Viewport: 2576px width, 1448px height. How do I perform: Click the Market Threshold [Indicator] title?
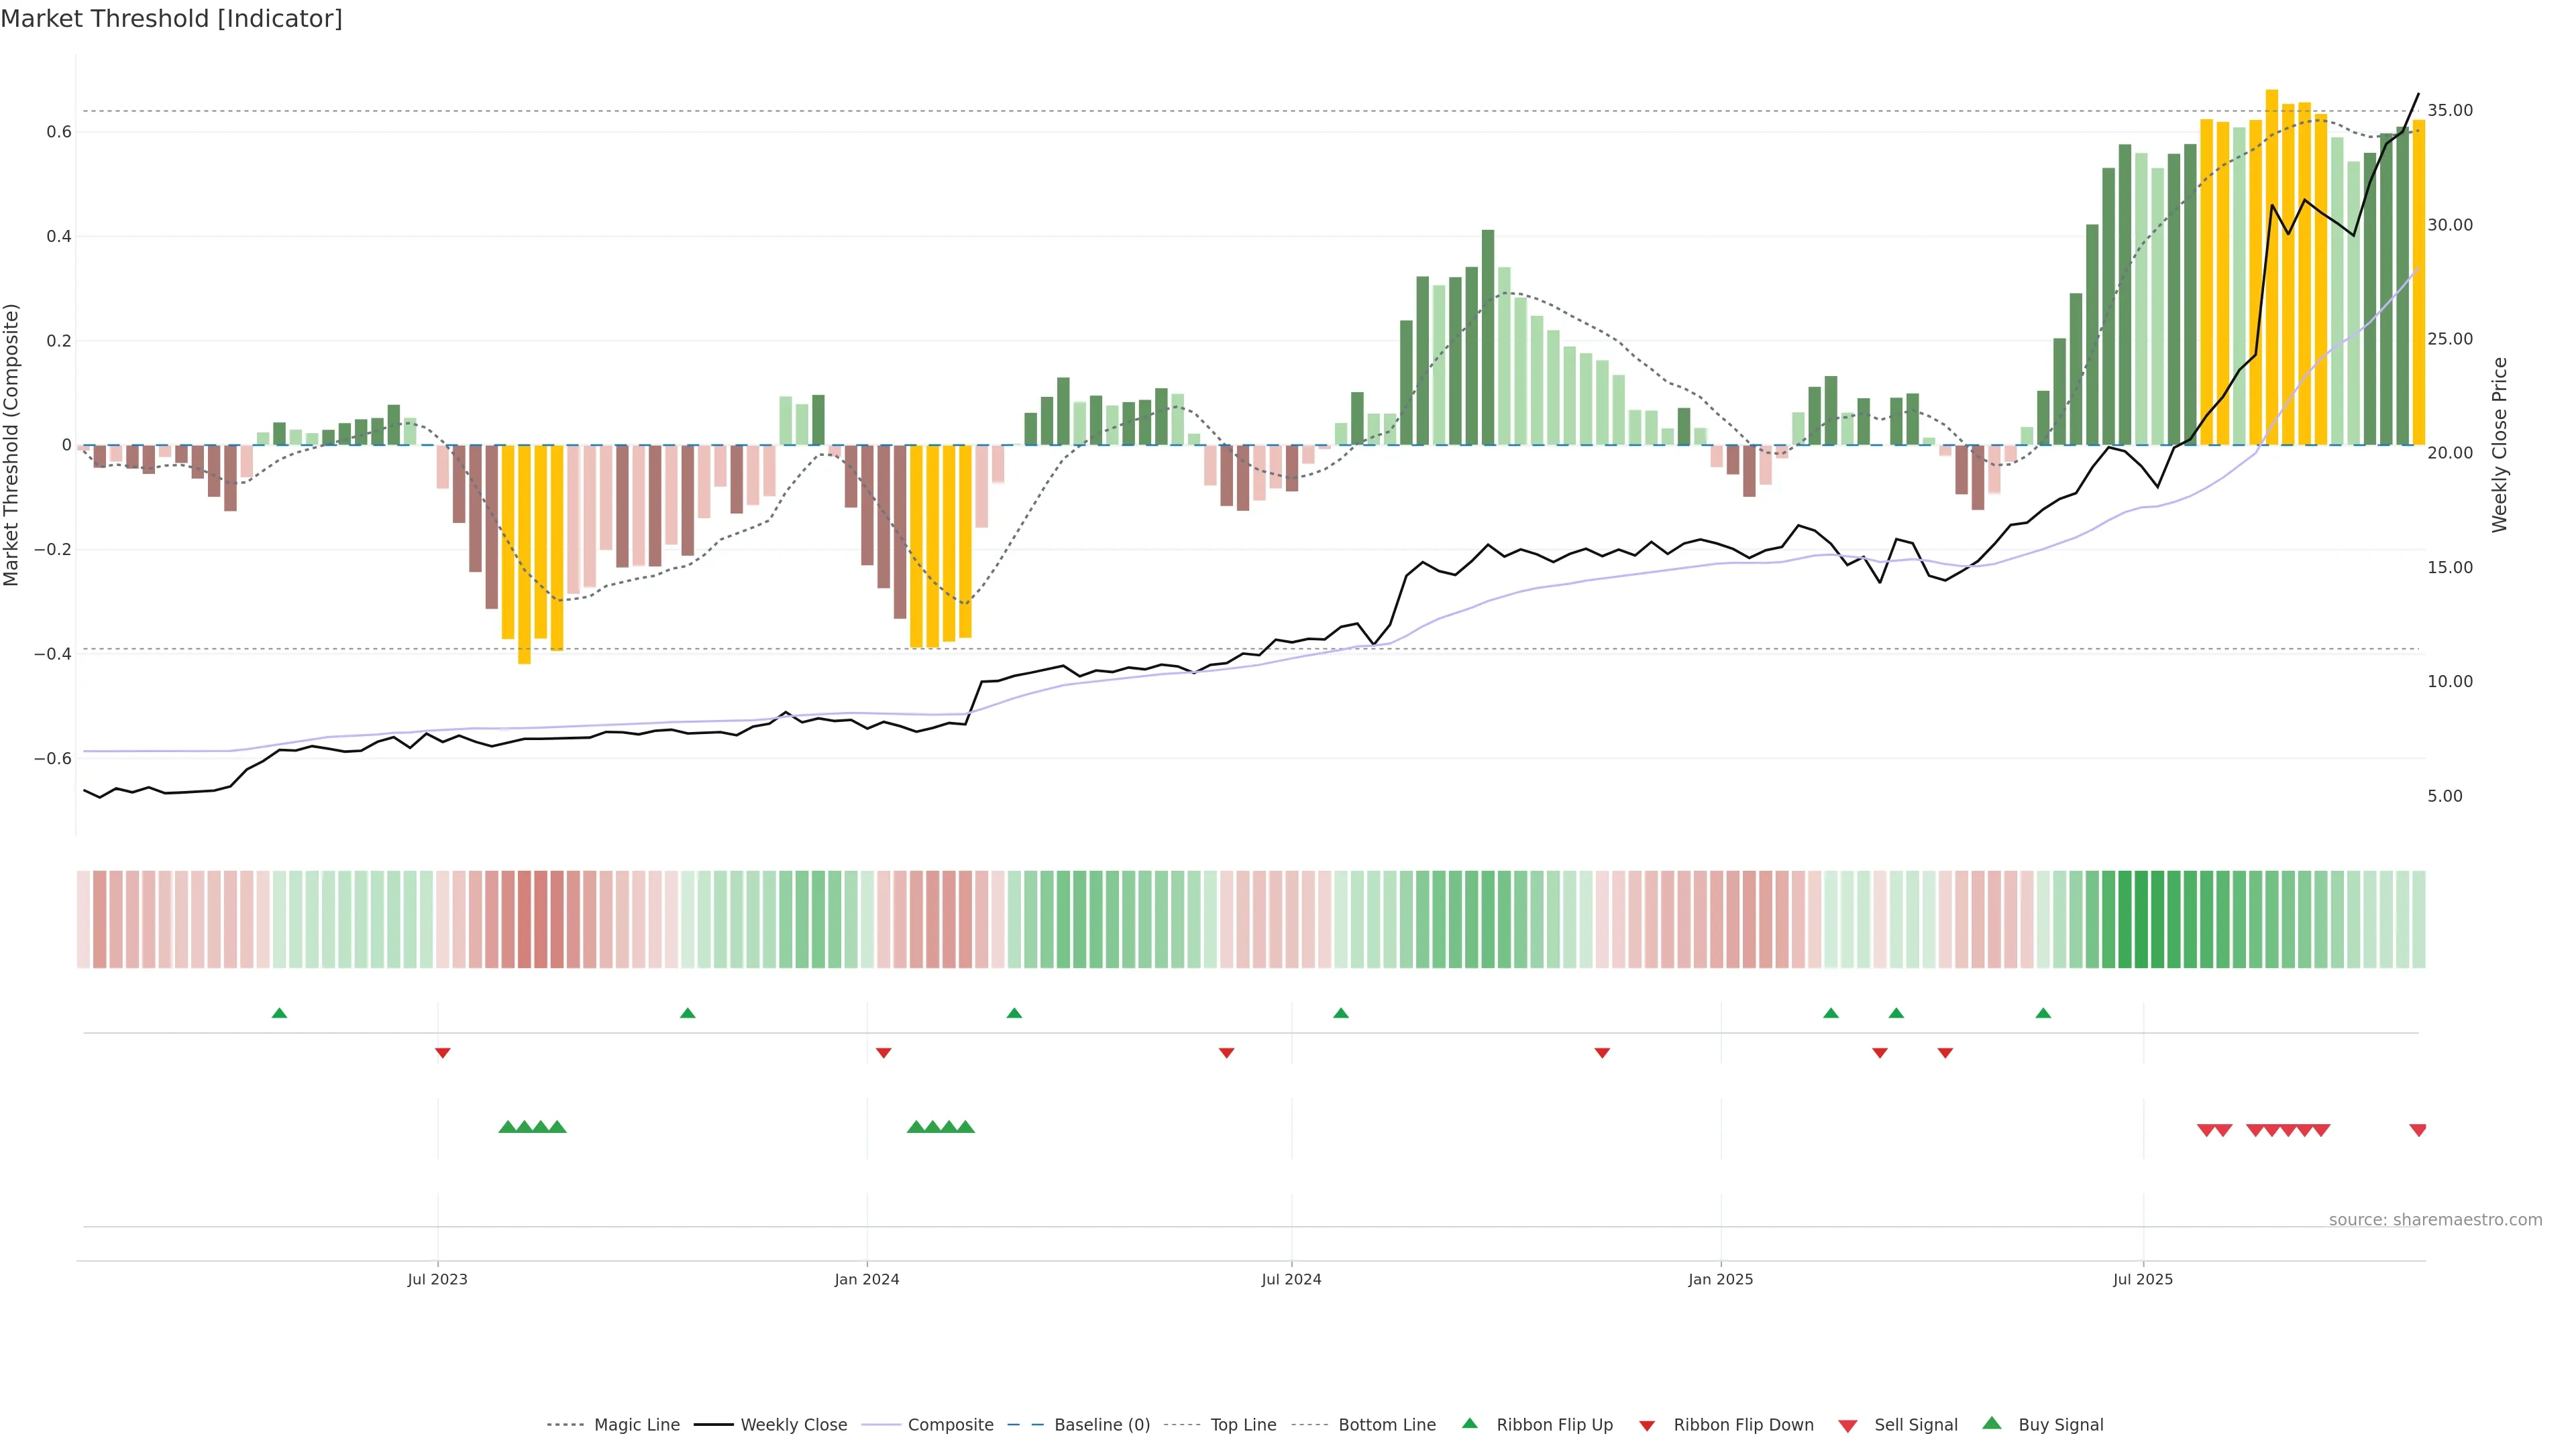171,19
